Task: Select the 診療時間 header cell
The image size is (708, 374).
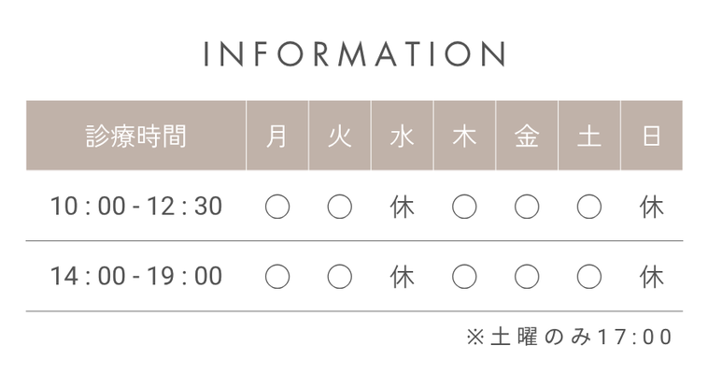Action: pyautogui.click(x=136, y=136)
